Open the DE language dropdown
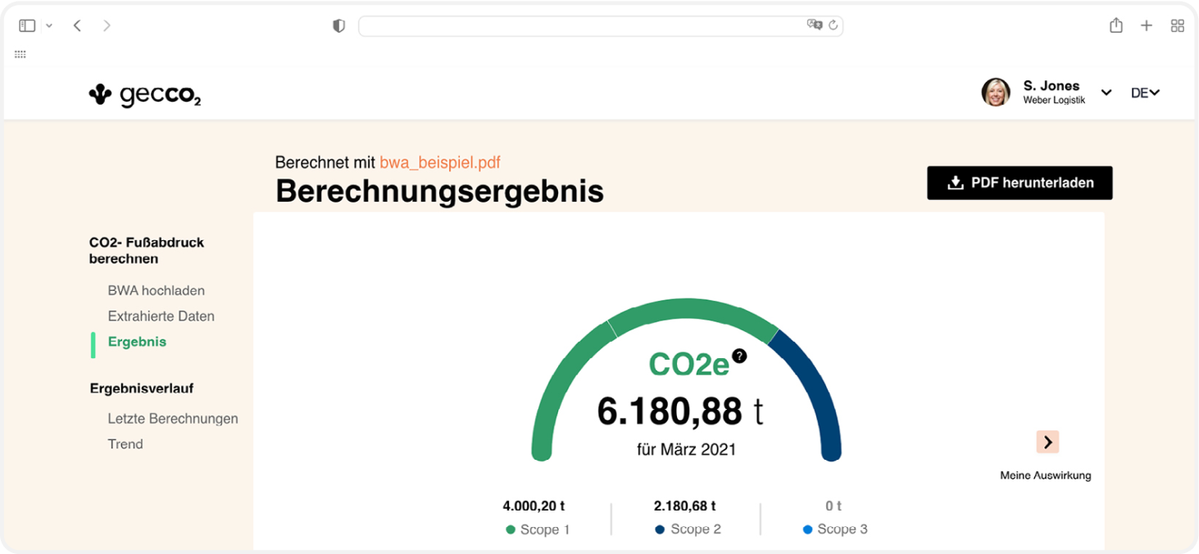Image resolution: width=1199 pixels, height=554 pixels. [1145, 93]
